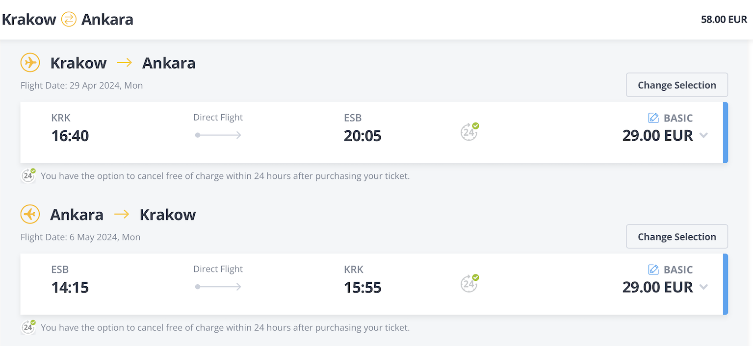Click the 24h icon beside the return free cancellation notice
Viewport: 753px width, 346px height.
[28, 327]
